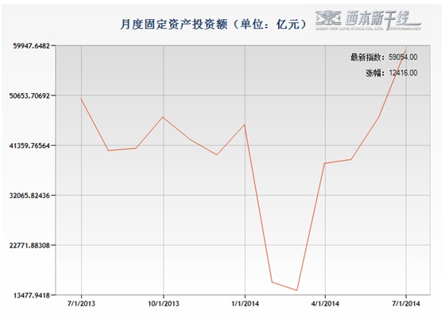445x319 pixels.
Task: Click the 7/1/2014 x-axis date label
Action: point(406,304)
